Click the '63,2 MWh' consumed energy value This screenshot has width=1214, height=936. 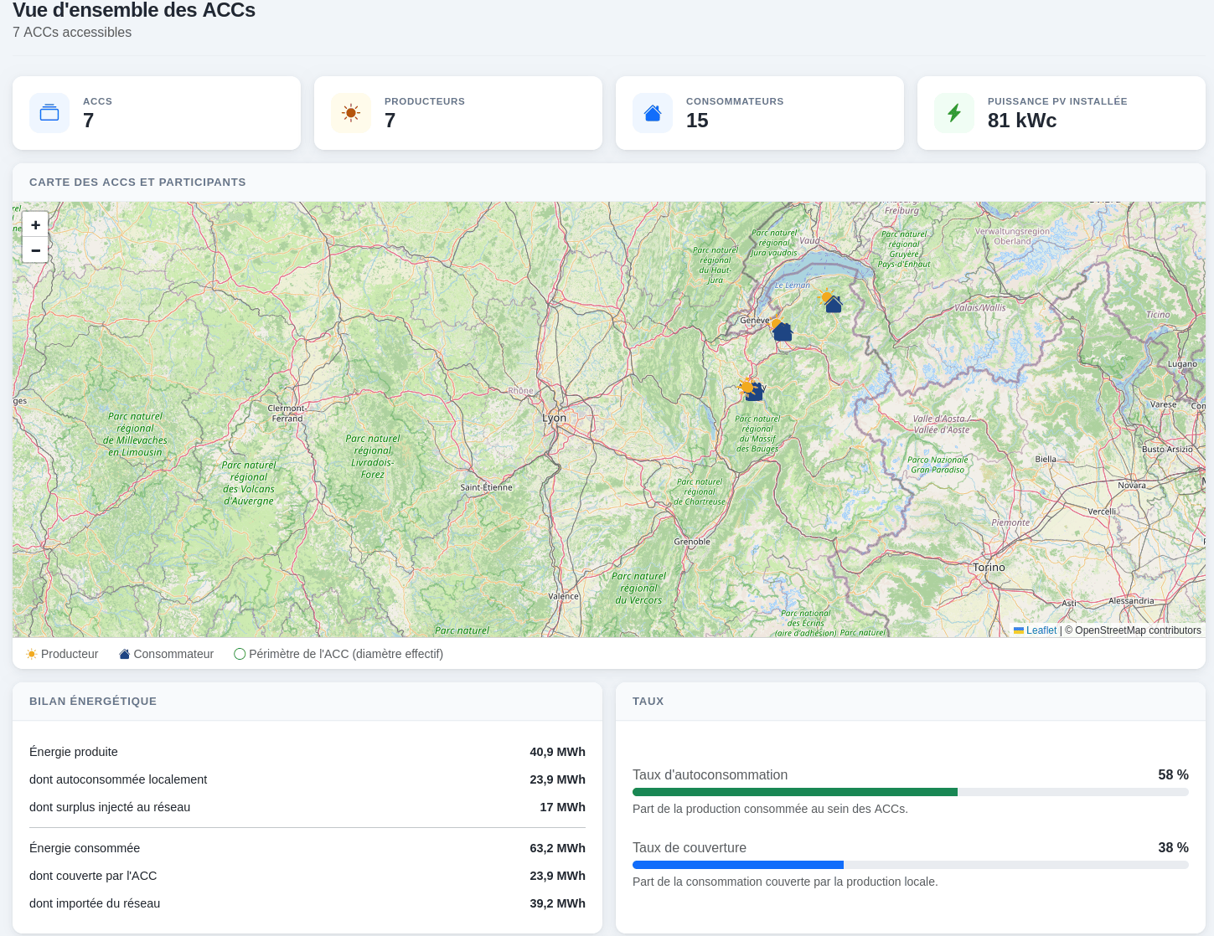pos(557,848)
